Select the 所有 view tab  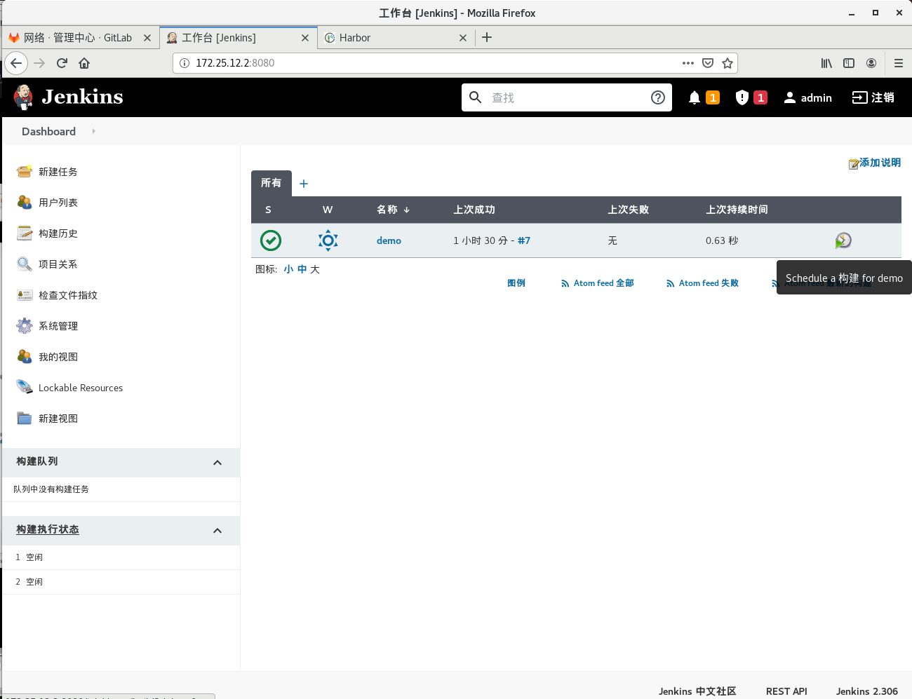[x=271, y=183]
